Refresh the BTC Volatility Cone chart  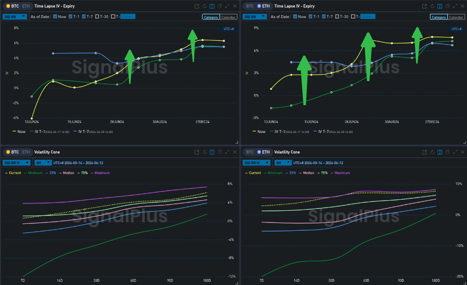tap(204, 152)
